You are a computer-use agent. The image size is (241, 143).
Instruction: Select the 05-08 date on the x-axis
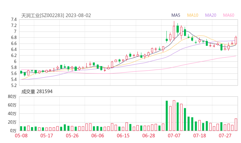[x=21, y=136]
